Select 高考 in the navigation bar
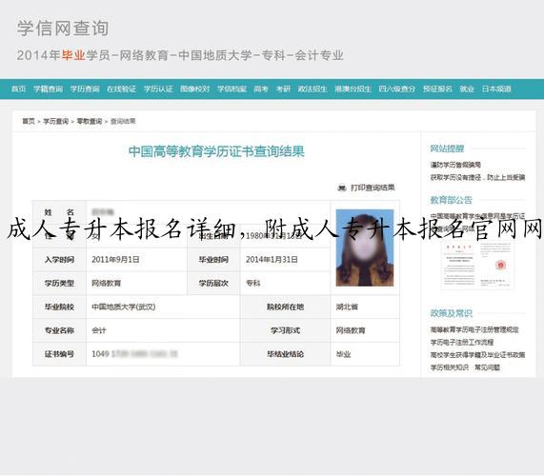This screenshot has height=476, width=544. click(261, 89)
